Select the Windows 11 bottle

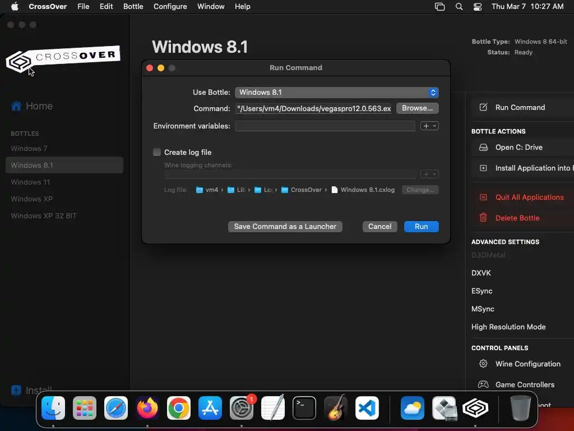click(64, 182)
